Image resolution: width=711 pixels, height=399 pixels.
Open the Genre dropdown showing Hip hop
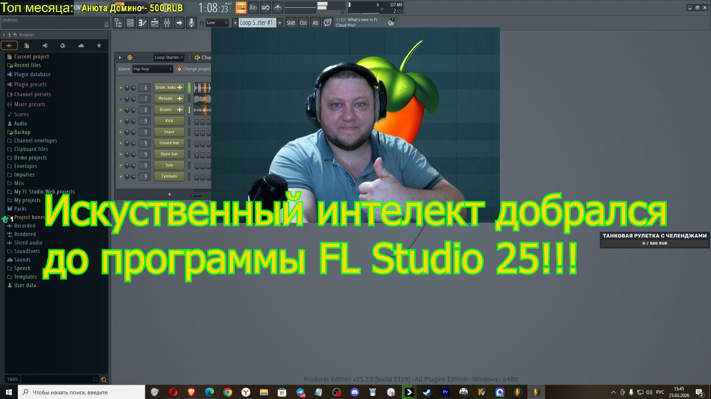(x=152, y=69)
